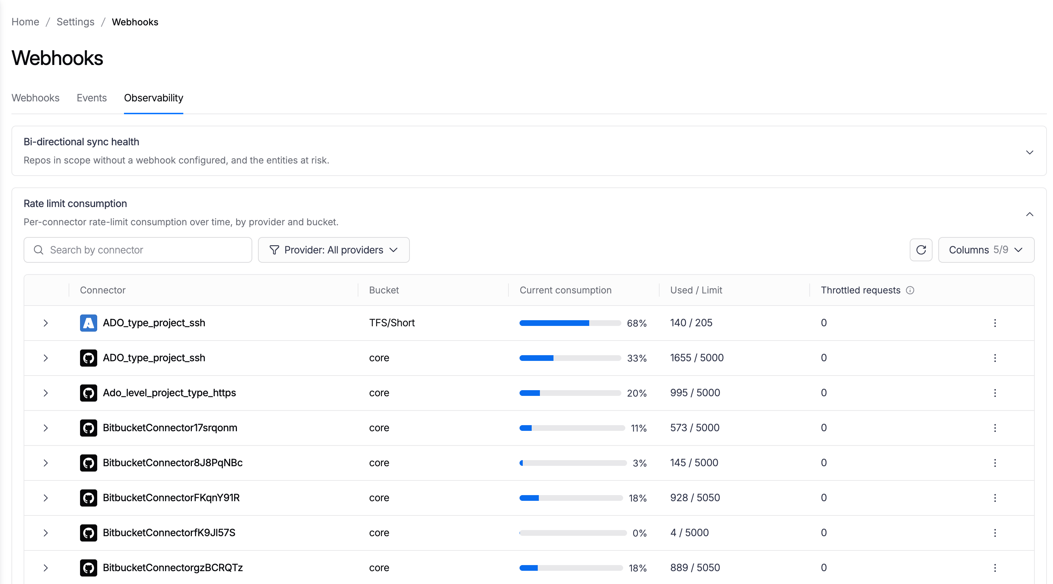The image size is (1053, 584).
Task: Click the TFS/Short bucket cell
Action: click(x=392, y=323)
